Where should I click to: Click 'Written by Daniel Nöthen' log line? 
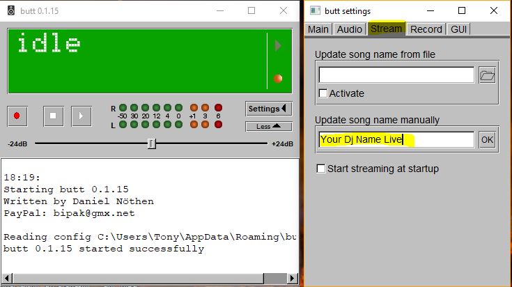click(79, 201)
